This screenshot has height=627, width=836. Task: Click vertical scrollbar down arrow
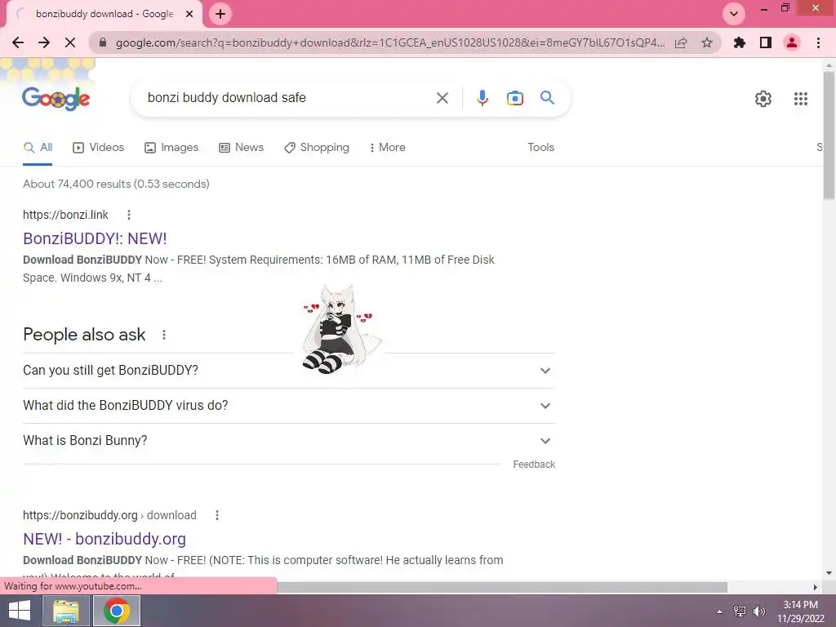[x=829, y=574]
